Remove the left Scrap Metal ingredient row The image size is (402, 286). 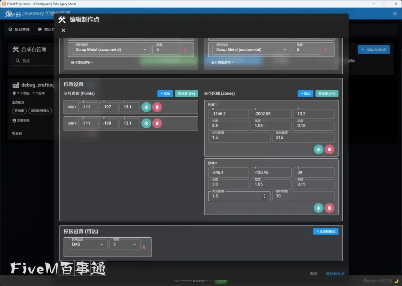(185, 50)
